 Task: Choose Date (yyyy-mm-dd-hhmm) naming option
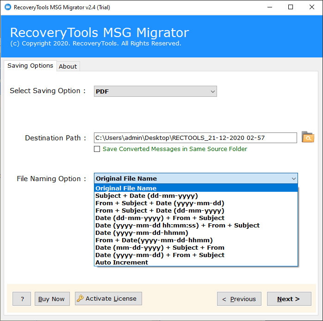196,233
